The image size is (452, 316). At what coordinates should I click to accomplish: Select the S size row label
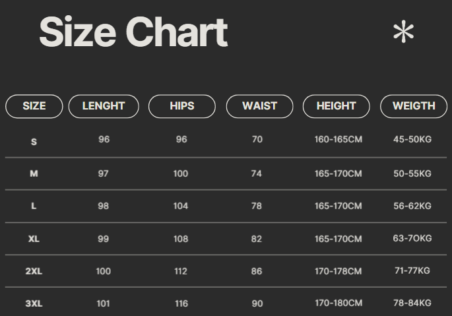(x=34, y=142)
